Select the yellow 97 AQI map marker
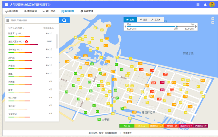218x137 pixels. (165, 100)
